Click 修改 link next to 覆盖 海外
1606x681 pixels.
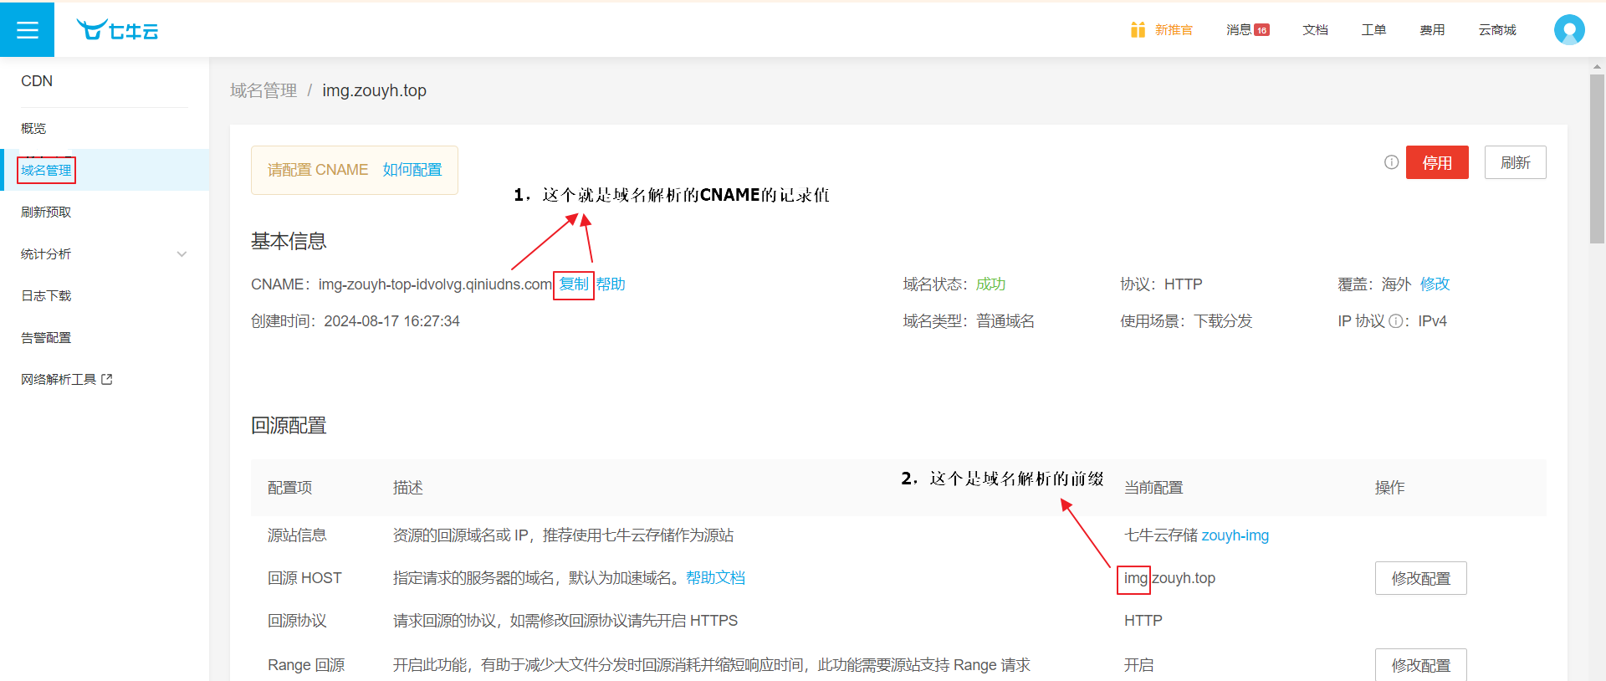(x=1435, y=284)
